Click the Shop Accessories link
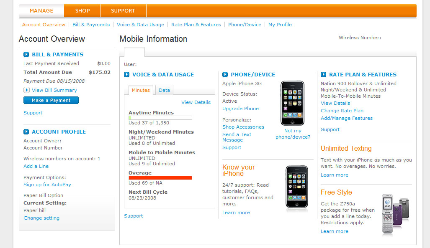The image size is (430, 248). [243, 127]
